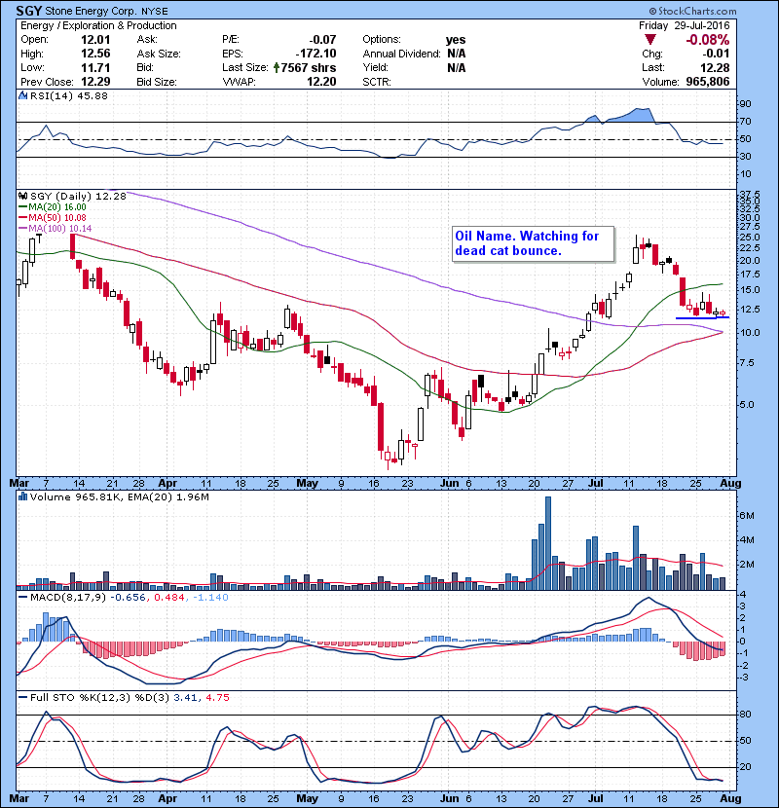Click the EPS value -172.10
779x808 pixels.
(315, 54)
